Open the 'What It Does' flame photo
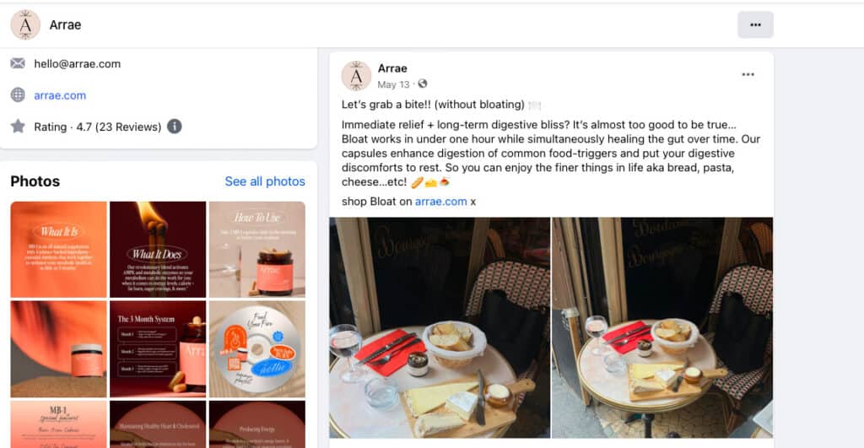Image resolution: width=864 pixels, height=448 pixels. tap(158, 250)
